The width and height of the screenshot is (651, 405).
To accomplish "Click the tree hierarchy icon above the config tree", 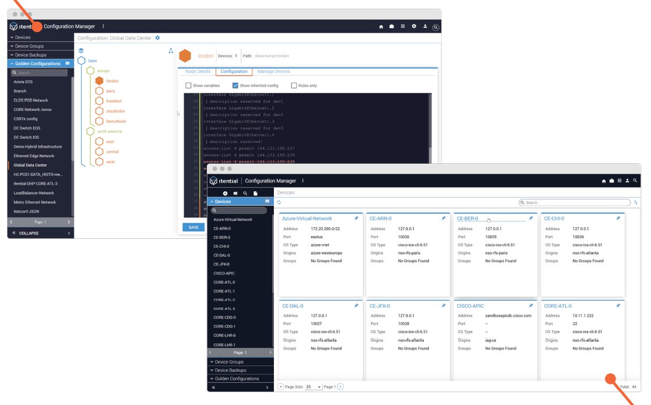I will click(x=171, y=51).
